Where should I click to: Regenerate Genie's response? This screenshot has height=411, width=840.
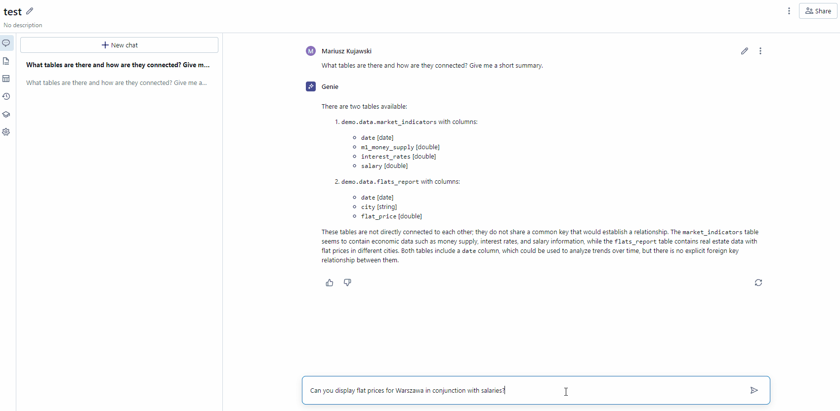pyautogui.click(x=758, y=283)
